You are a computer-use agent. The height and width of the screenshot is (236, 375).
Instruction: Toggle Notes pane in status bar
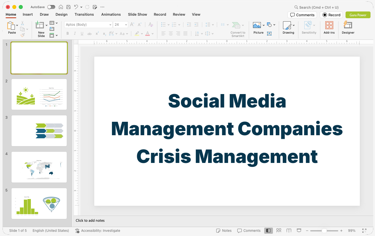click(x=224, y=230)
